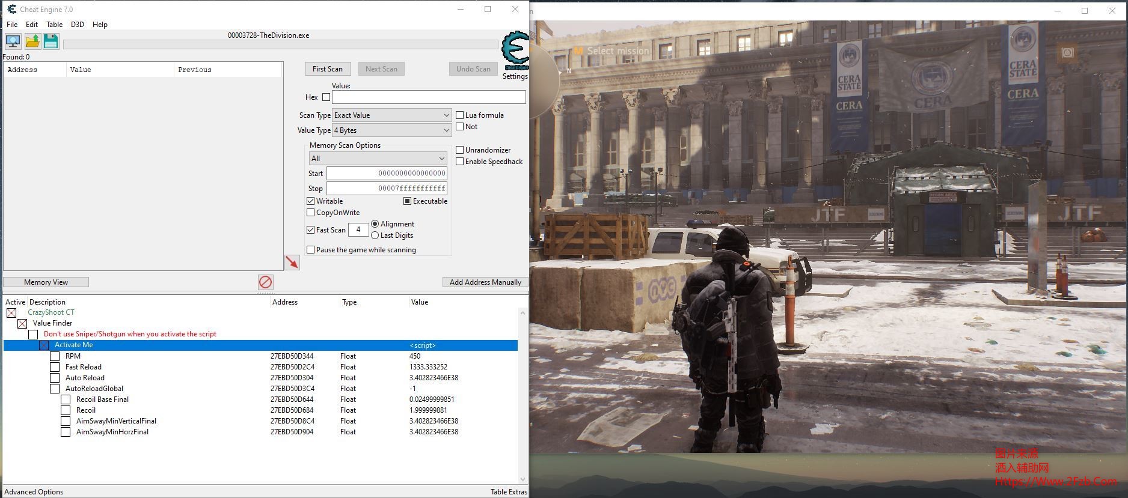1128x498 pixels.
Task: Click camera photo-mode icon in game window
Action: point(1067,53)
